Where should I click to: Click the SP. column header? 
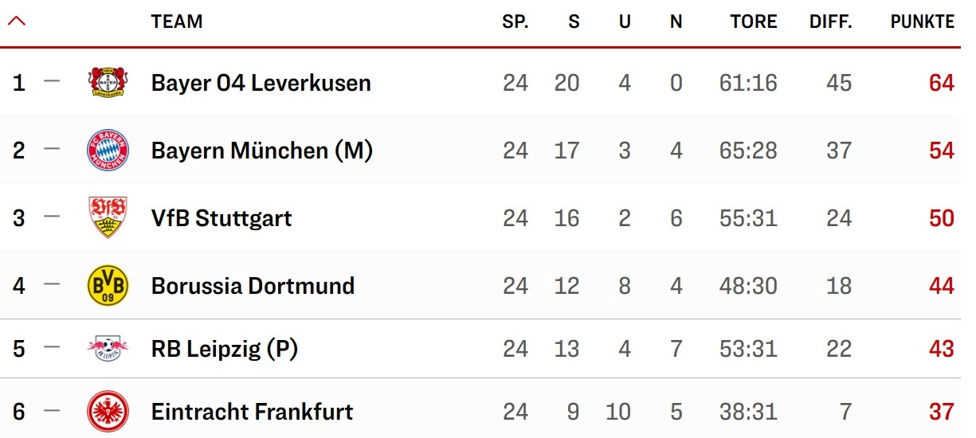(x=515, y=22)
